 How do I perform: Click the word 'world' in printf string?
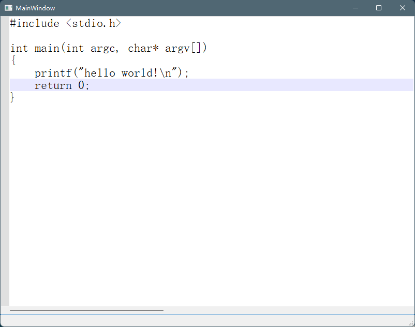point(137,73)
